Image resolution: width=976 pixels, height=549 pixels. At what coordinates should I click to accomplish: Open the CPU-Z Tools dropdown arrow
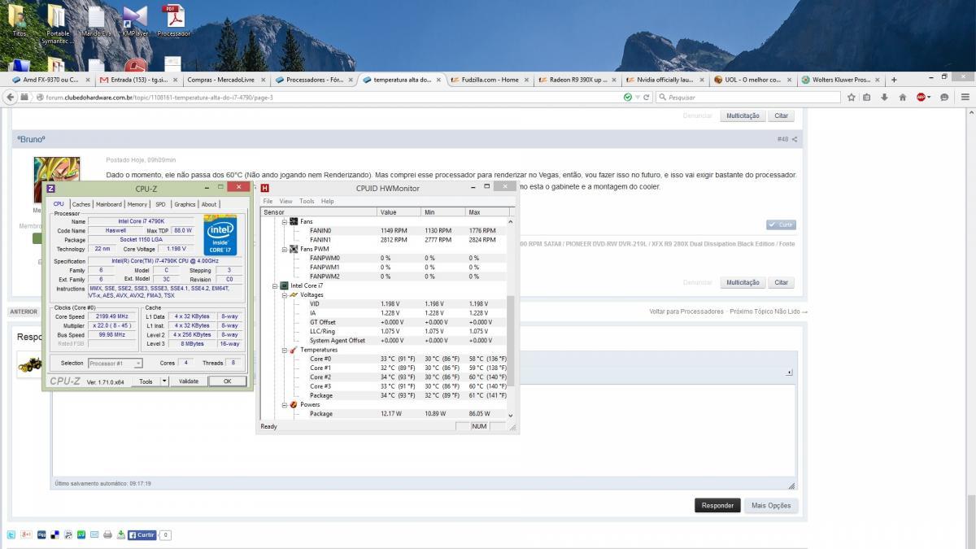pyautogui.click(x=164, y=381)
